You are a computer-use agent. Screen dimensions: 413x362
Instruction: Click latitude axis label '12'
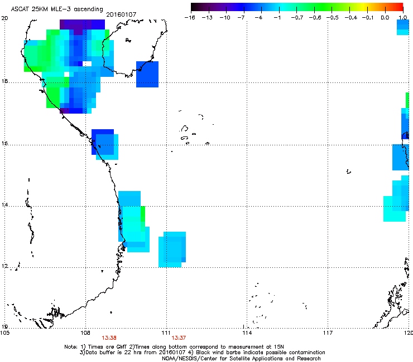coord(4,266)
